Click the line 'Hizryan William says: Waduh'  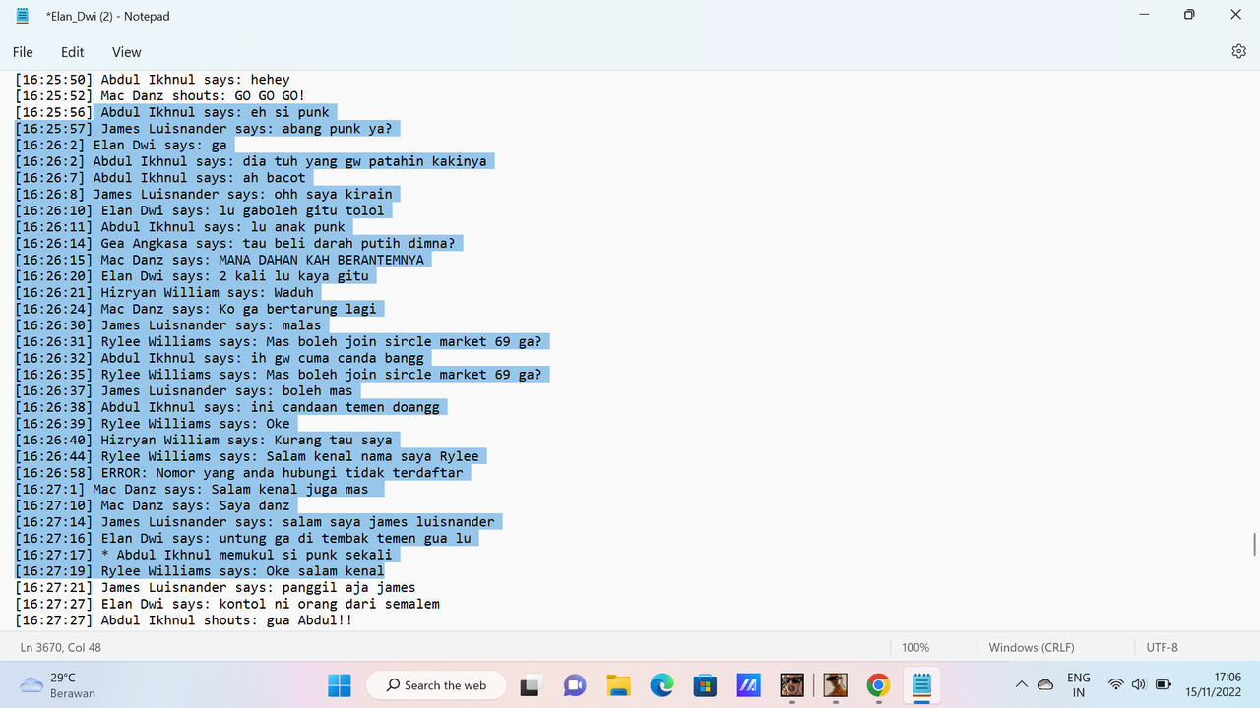(164, 293)
